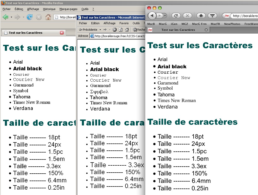Click 'Taille -------- 3.3ex' in the IE page
Image resolution: width=258 pixels, height=195 pixels.
[117, 165]
